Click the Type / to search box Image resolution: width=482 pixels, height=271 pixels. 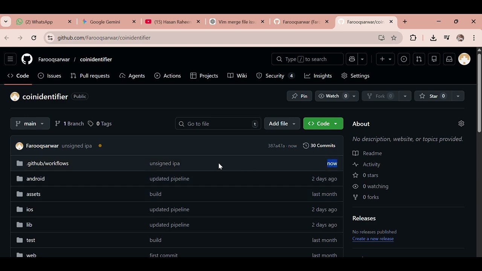(307, 59)
